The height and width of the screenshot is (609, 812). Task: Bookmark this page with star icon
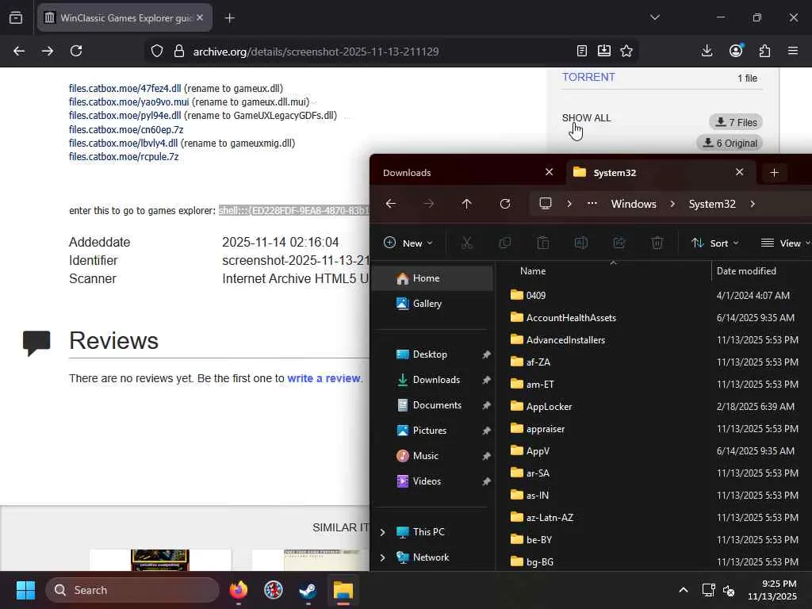[x=626, y=51]
